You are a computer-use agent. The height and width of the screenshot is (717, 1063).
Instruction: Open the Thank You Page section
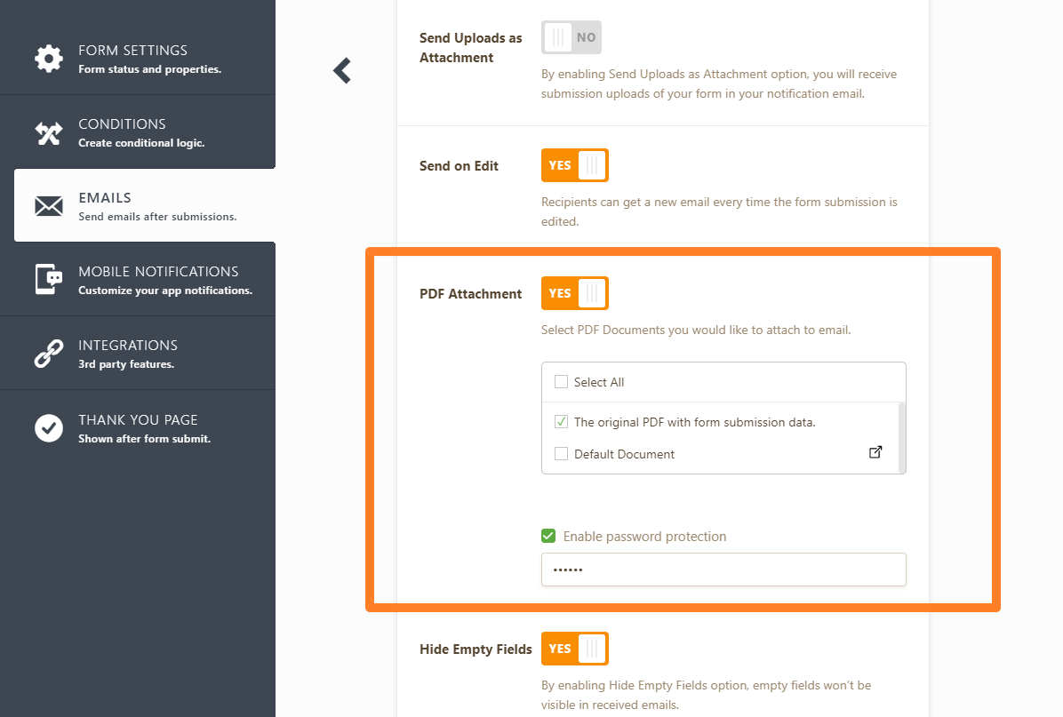(x=138, y=427)
